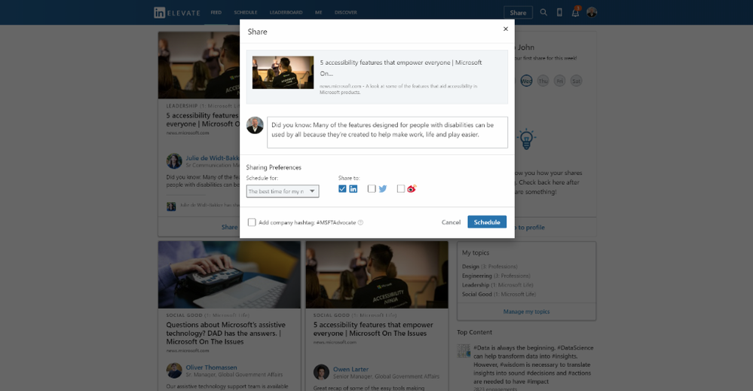Select the Fri day circle
This screenshot has width=753, height=391.
[559, 81]
